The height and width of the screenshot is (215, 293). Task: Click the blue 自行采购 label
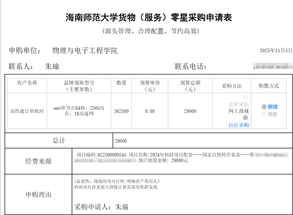coord(239,125)
